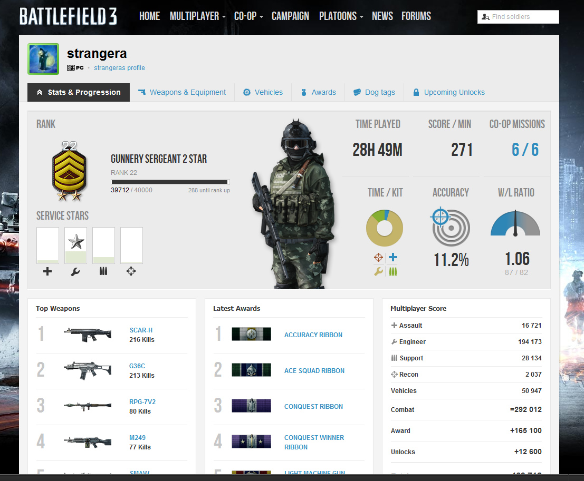Click the RPG-7V2 launcher image
This screenshot has width=584, height=481.
88,406
